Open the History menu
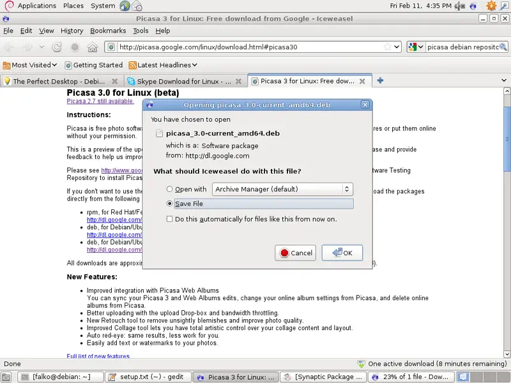This screenshot has width=511, height=383. 72,31
